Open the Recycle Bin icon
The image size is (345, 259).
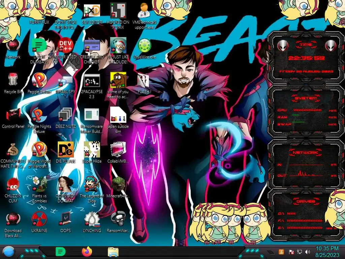click(13, 84)
